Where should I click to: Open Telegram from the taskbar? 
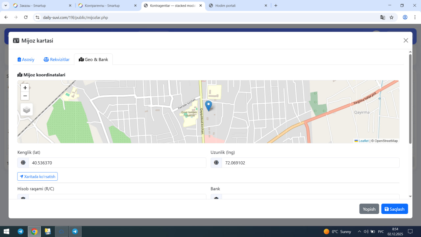[x=20, y=231]
